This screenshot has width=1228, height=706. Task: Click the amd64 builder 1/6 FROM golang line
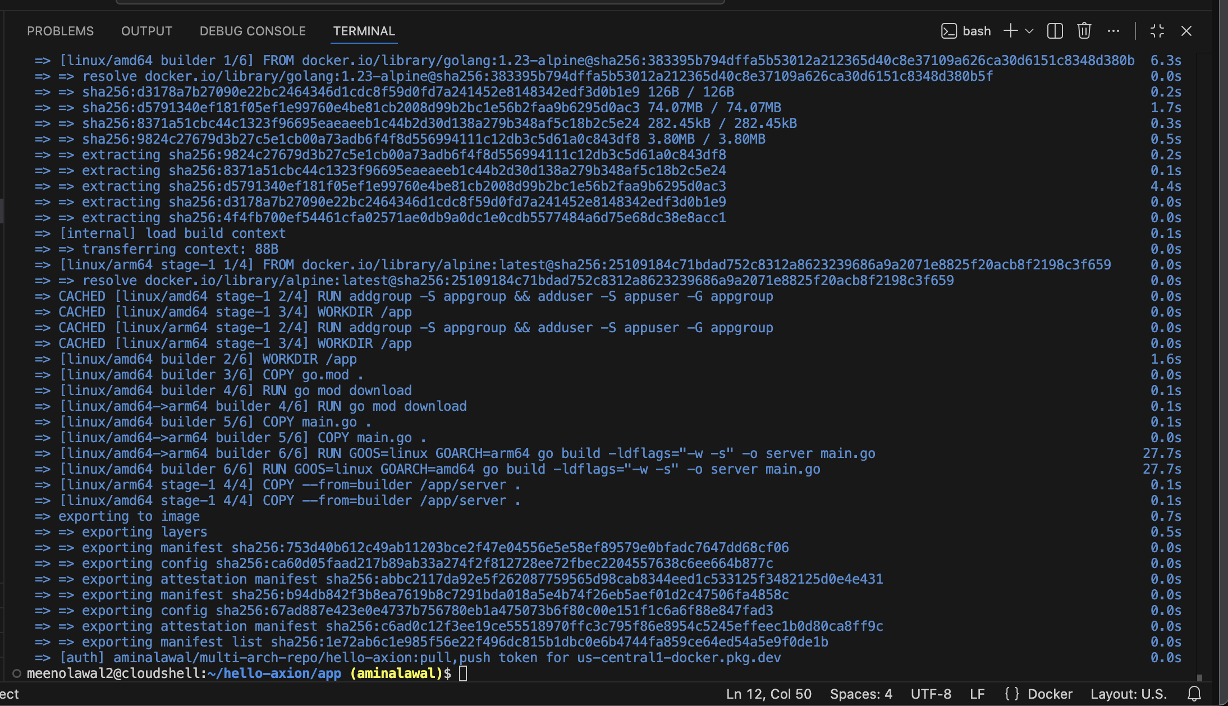(x=584, y=61)
